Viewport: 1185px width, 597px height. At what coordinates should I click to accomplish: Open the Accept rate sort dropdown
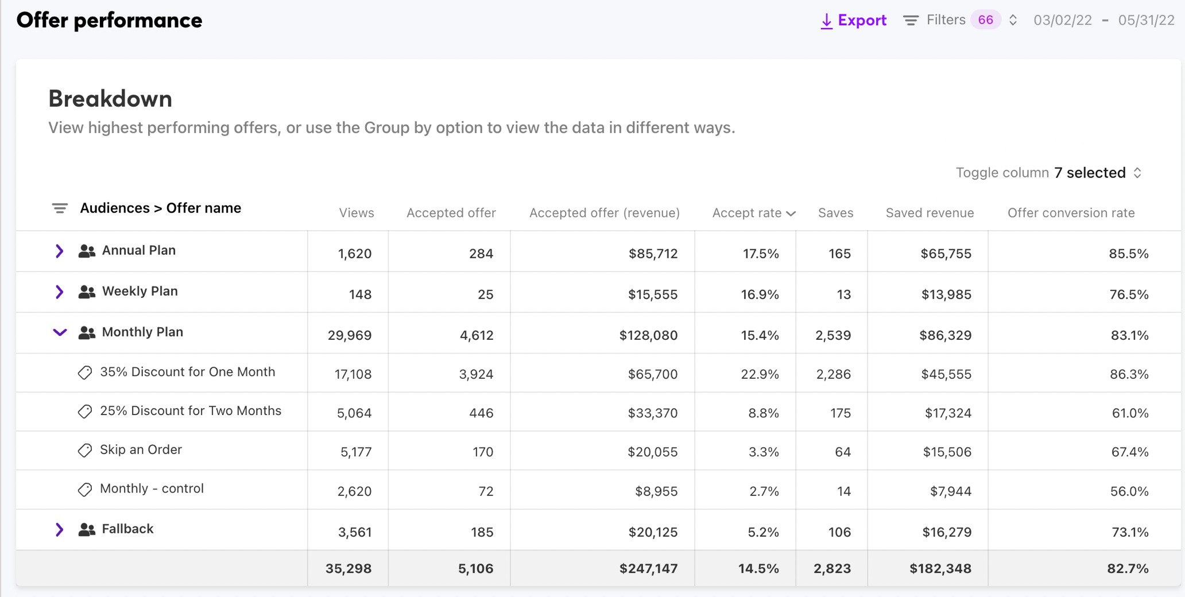(x=791, y=213)
